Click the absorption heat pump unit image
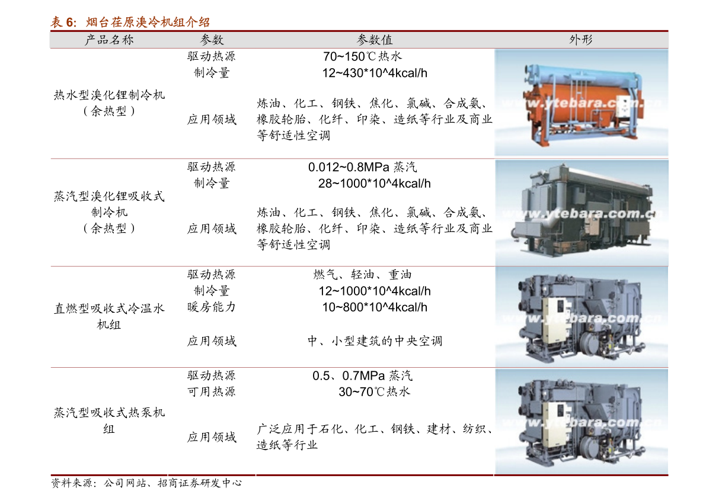The width and height of the screenshot is (706, 501). 582,421
